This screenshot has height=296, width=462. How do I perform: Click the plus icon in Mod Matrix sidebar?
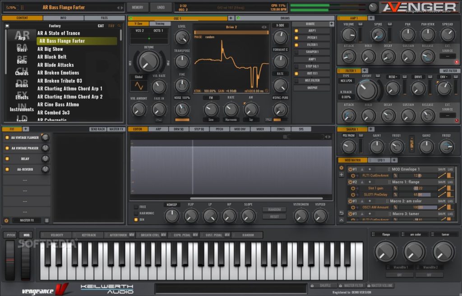tap(342, 175)
